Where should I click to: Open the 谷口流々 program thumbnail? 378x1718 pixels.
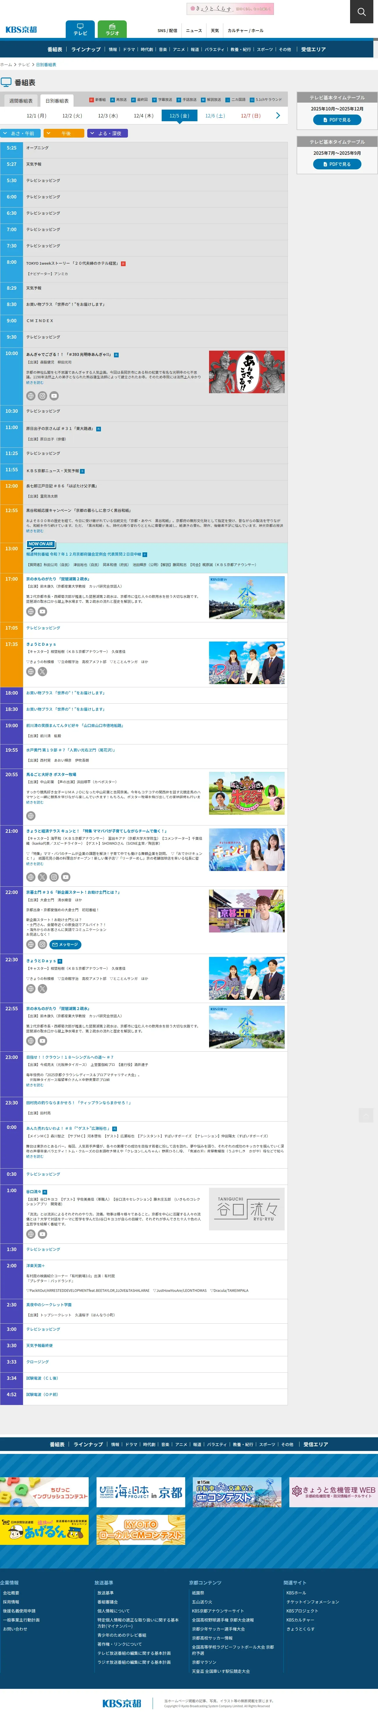click(247, 1208)
